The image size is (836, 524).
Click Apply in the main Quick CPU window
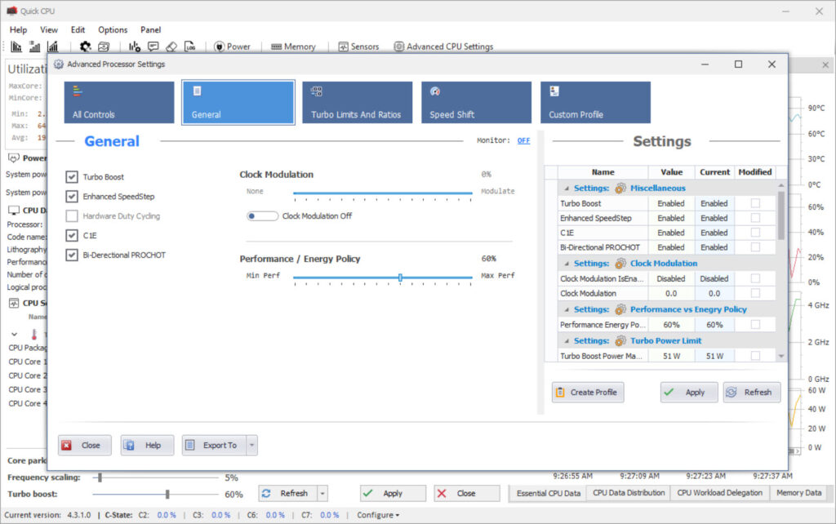[x=393, y=494]
